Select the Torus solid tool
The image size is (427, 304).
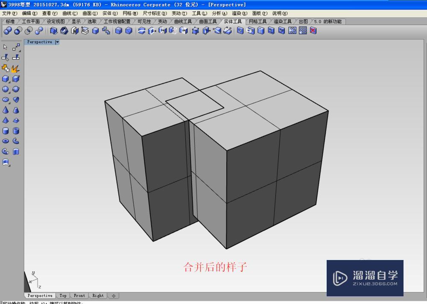pyautogui.click(x=6, y=141)
